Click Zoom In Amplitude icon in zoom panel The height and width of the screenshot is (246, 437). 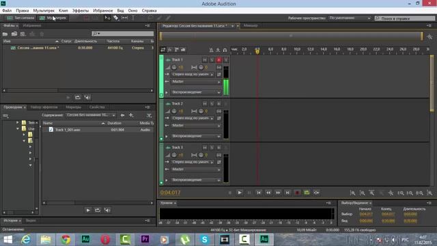[x=352, y=193]
